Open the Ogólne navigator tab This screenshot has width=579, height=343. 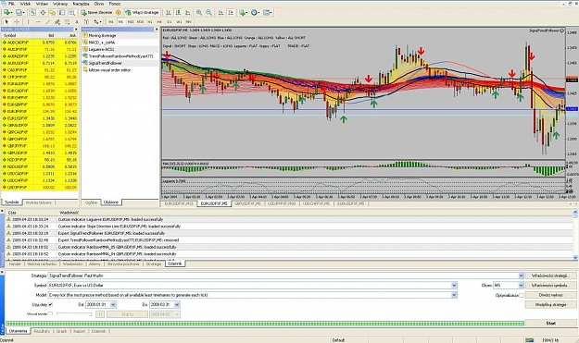coord(91,202)
